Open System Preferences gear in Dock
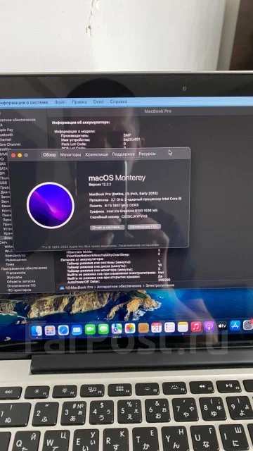Screen dimensions: 253x451 (248, 325)
